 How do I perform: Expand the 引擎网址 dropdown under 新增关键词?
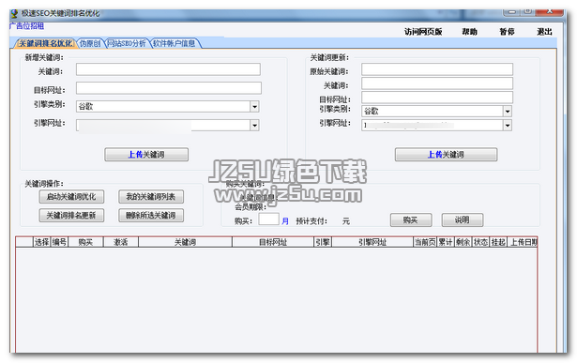pos(254,126)
